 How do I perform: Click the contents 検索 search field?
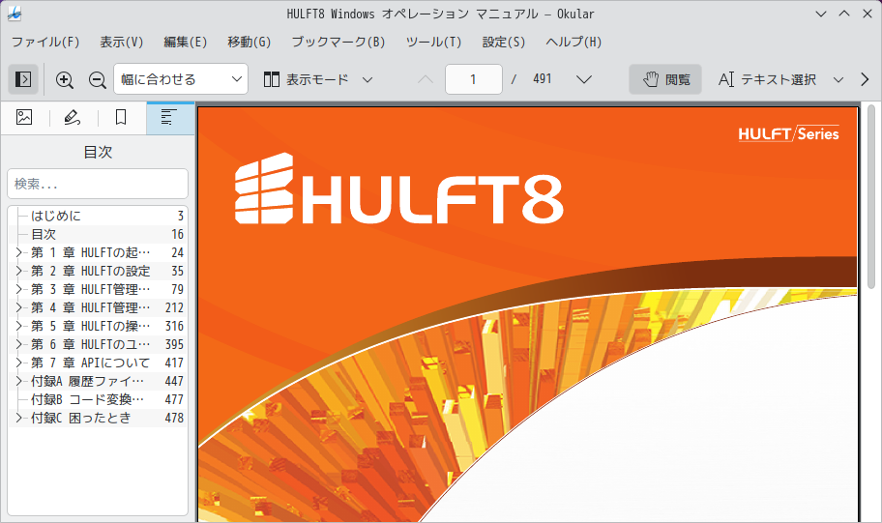point(98,184)
